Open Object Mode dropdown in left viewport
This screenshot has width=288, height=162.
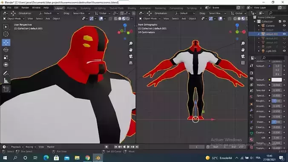(x=14, y=19)
